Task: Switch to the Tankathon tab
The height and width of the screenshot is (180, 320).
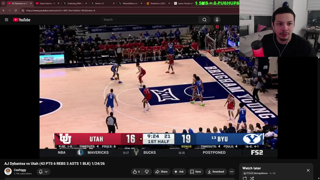Action: [158, 3]
